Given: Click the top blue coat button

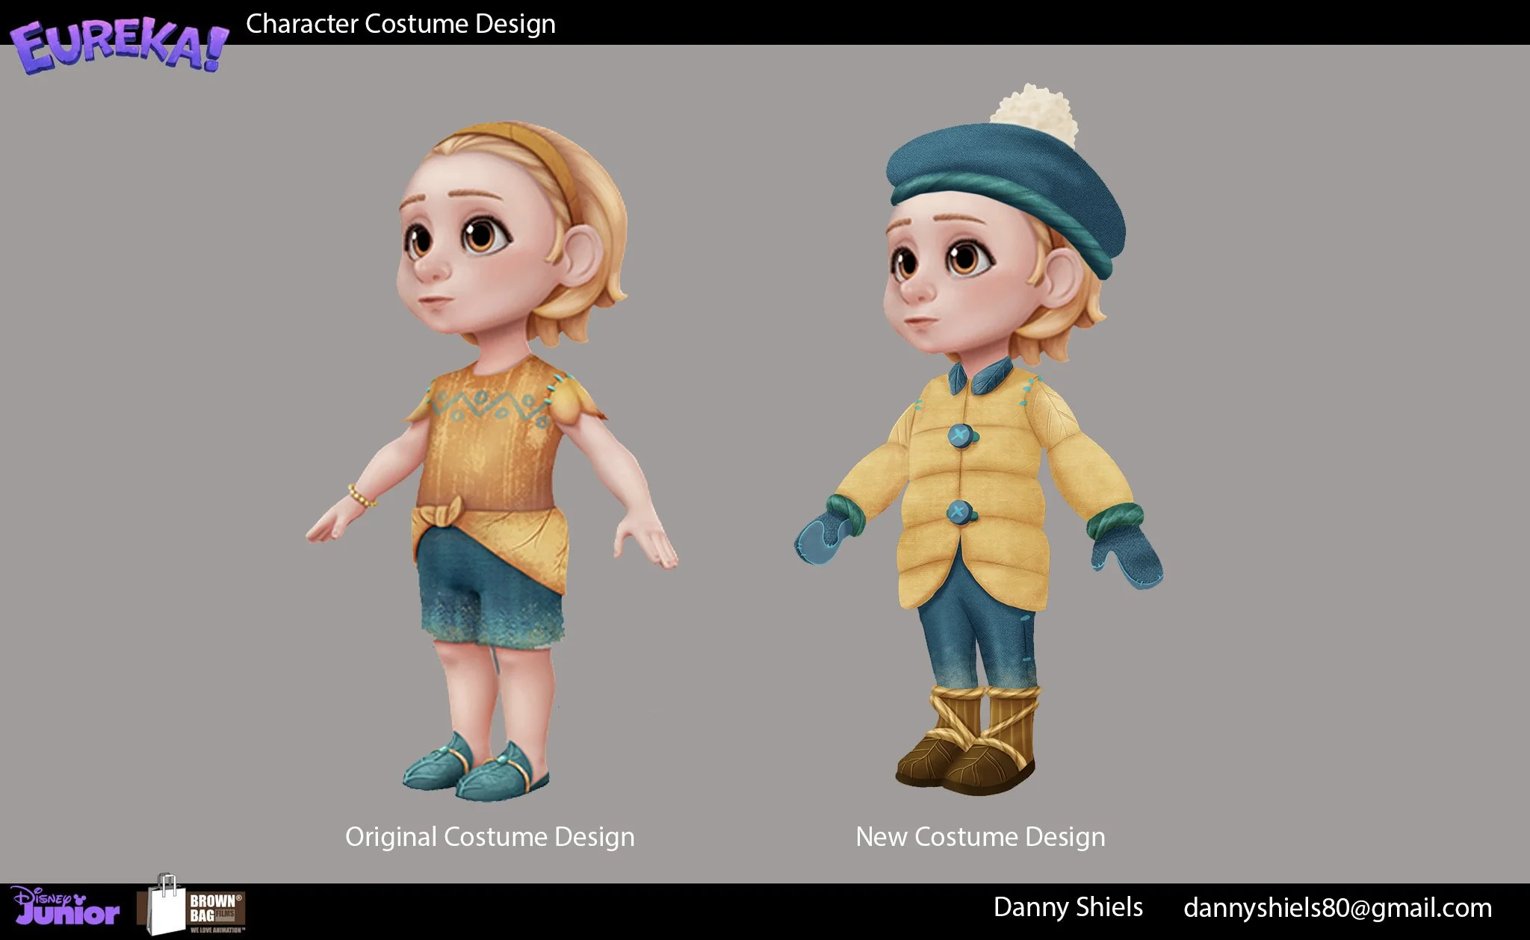Looking at the screenshot, I should (960, 435).
